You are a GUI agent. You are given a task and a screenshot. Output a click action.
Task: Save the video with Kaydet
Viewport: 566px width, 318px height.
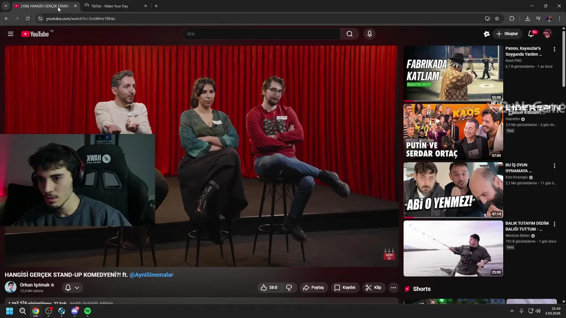(345, 288)
